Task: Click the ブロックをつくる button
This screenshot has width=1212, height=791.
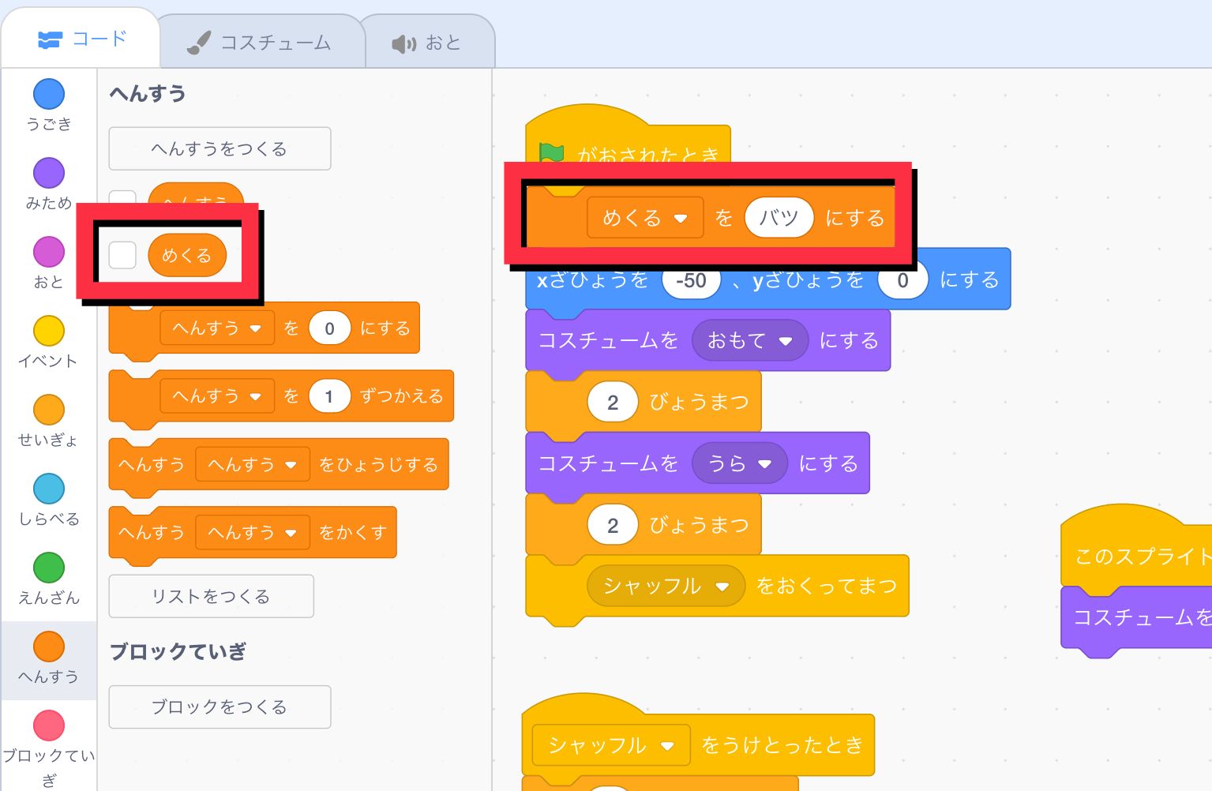Action: click(x=219, y=707)
